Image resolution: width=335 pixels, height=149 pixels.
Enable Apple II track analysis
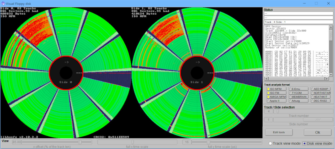pos(275,101)
